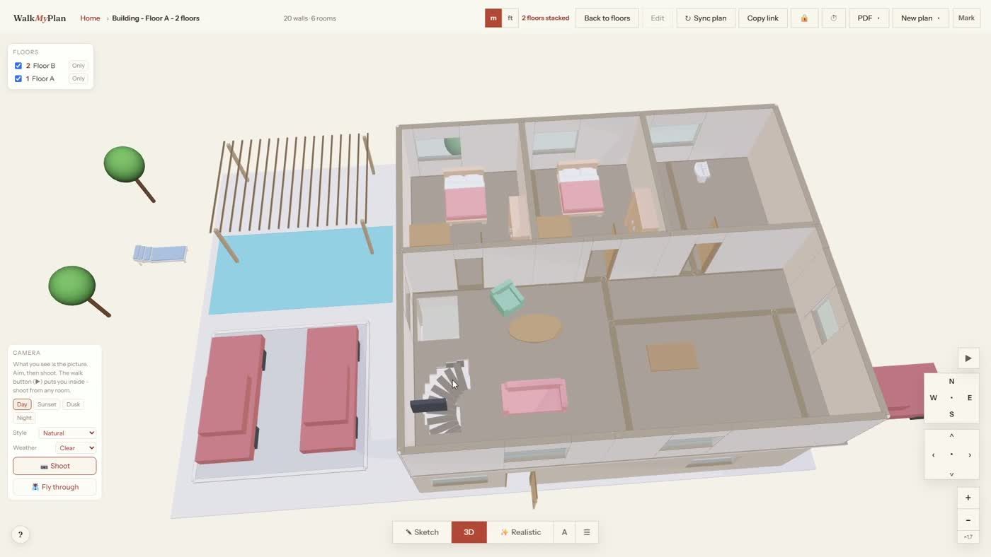Select the Night lighting option
The height and width of the screenshot is (557, 991).
coord(24,418)
